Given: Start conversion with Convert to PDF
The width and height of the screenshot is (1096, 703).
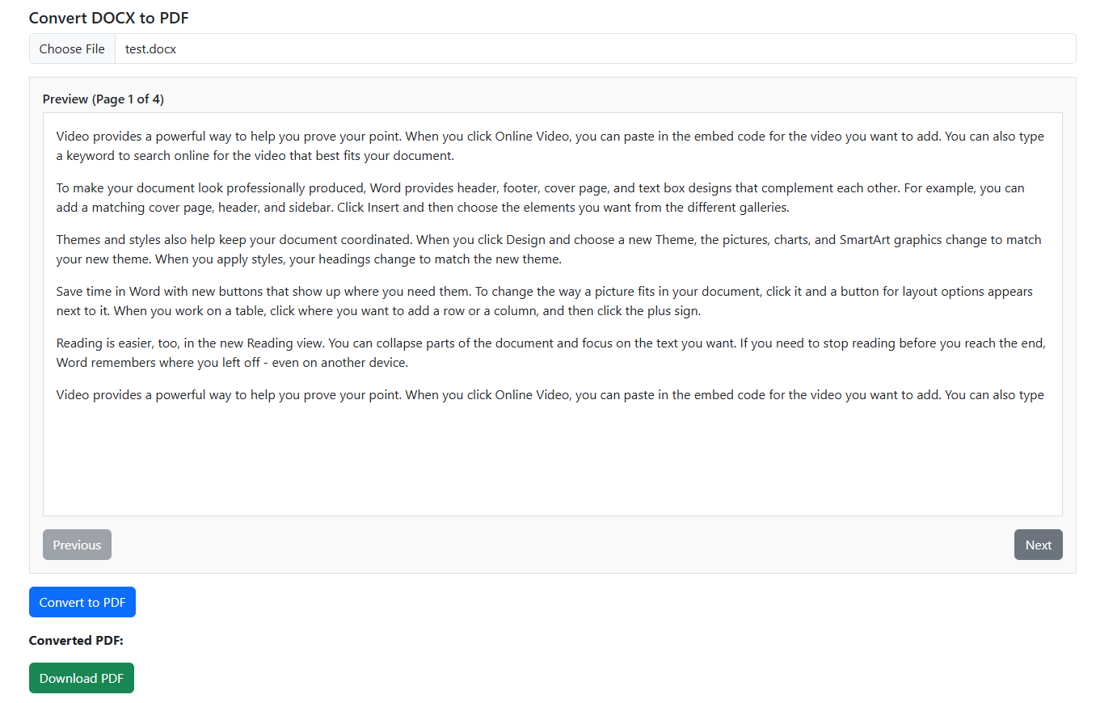Looking at the screenshot, I should tap(82, 602).
